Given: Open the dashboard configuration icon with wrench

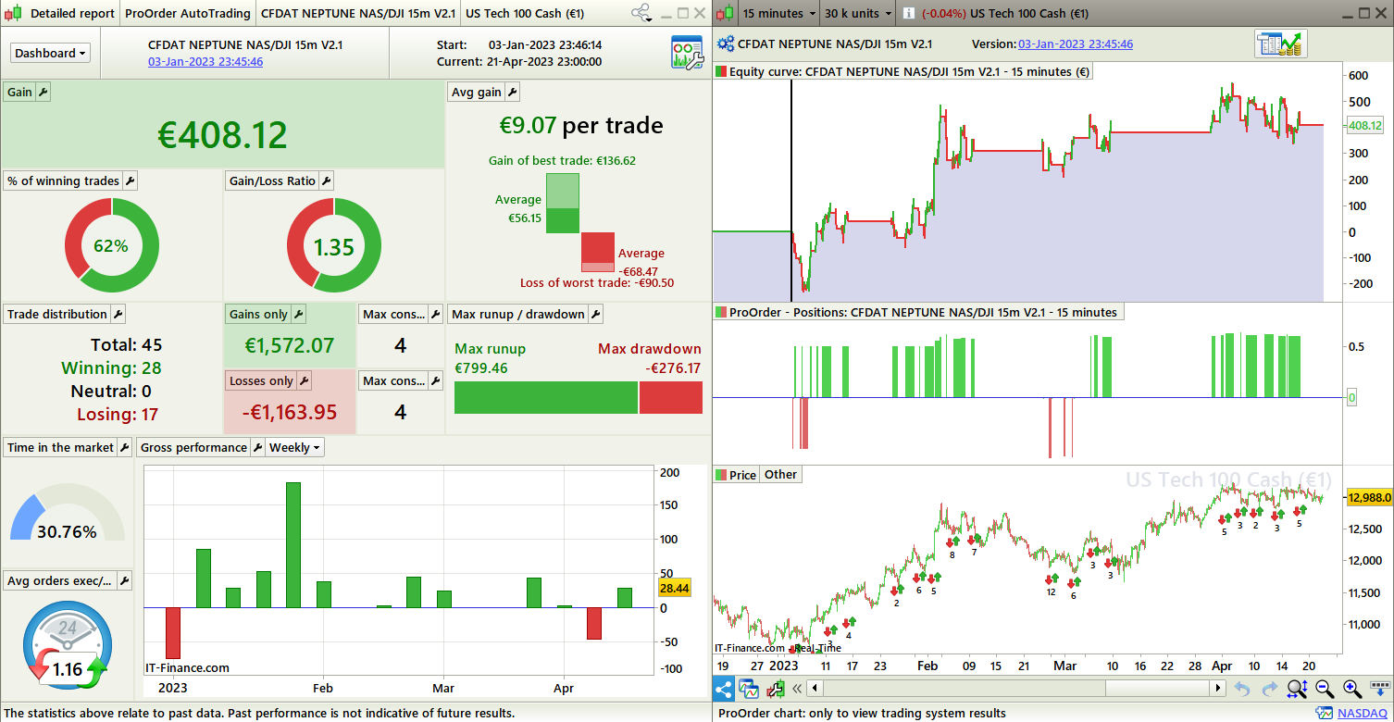Looking at the screenshot, I should (687, 53).
